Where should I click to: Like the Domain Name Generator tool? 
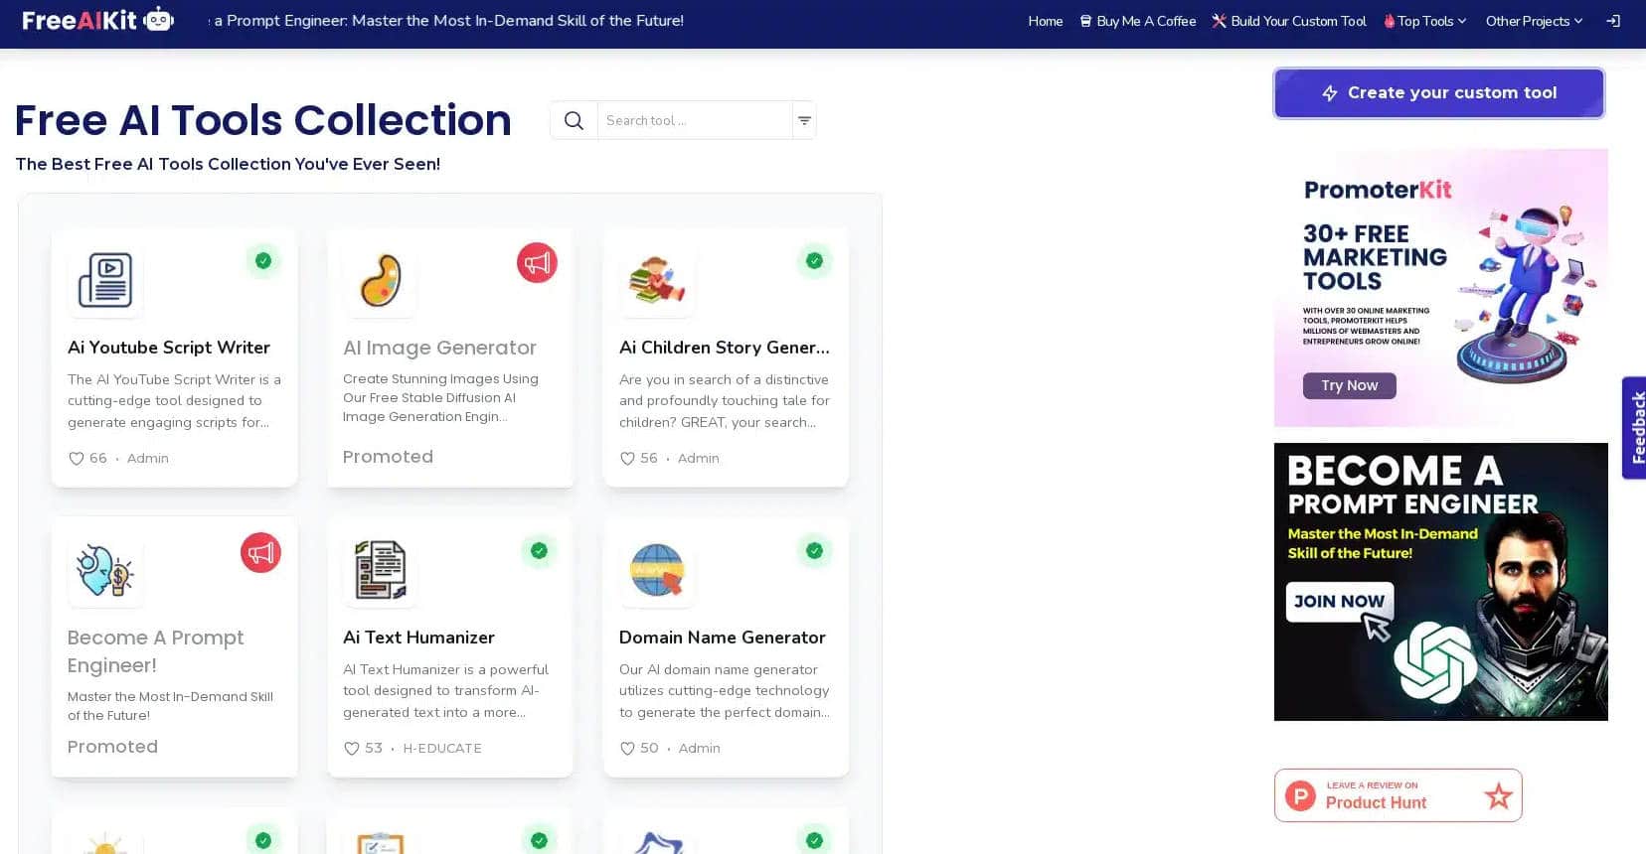pos(627,749)
